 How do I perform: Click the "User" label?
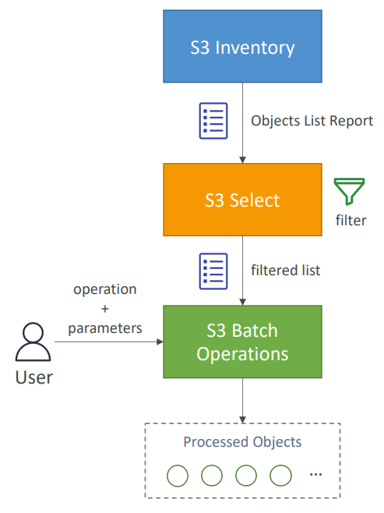pyautogui.click(x=33, y=377)
